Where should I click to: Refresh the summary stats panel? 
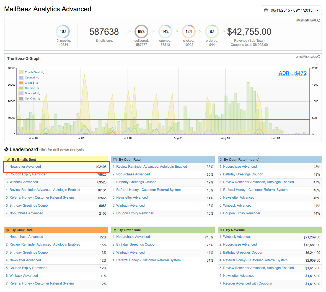[319, 20]
